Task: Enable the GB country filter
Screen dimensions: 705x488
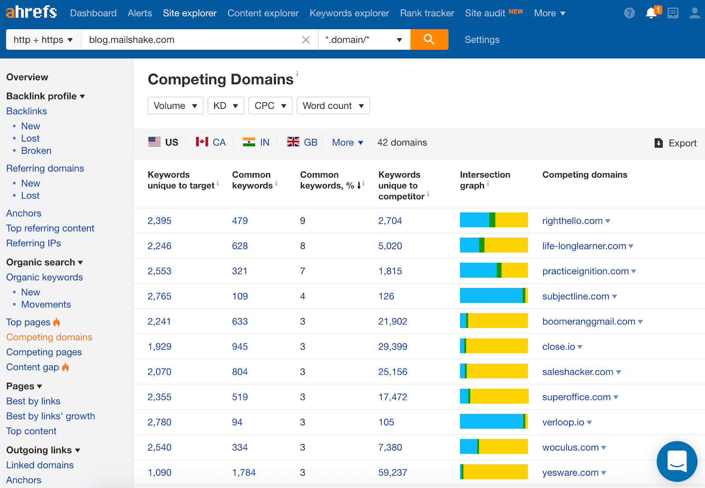Action: click(x=302, y=142)
